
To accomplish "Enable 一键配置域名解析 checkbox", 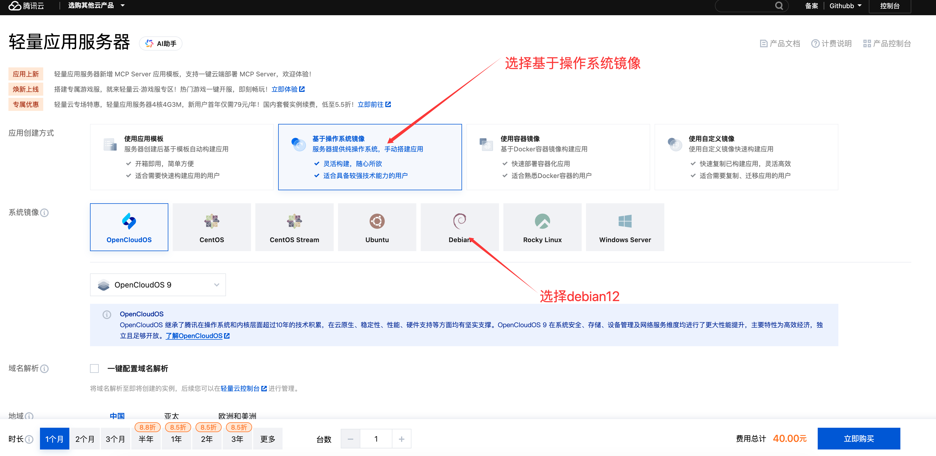I will pyautogui.click(x=94, y=368).
